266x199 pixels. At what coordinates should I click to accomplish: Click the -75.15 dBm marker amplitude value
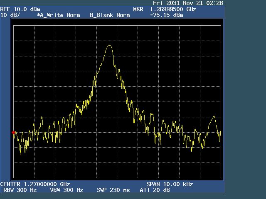coord(167,15)
